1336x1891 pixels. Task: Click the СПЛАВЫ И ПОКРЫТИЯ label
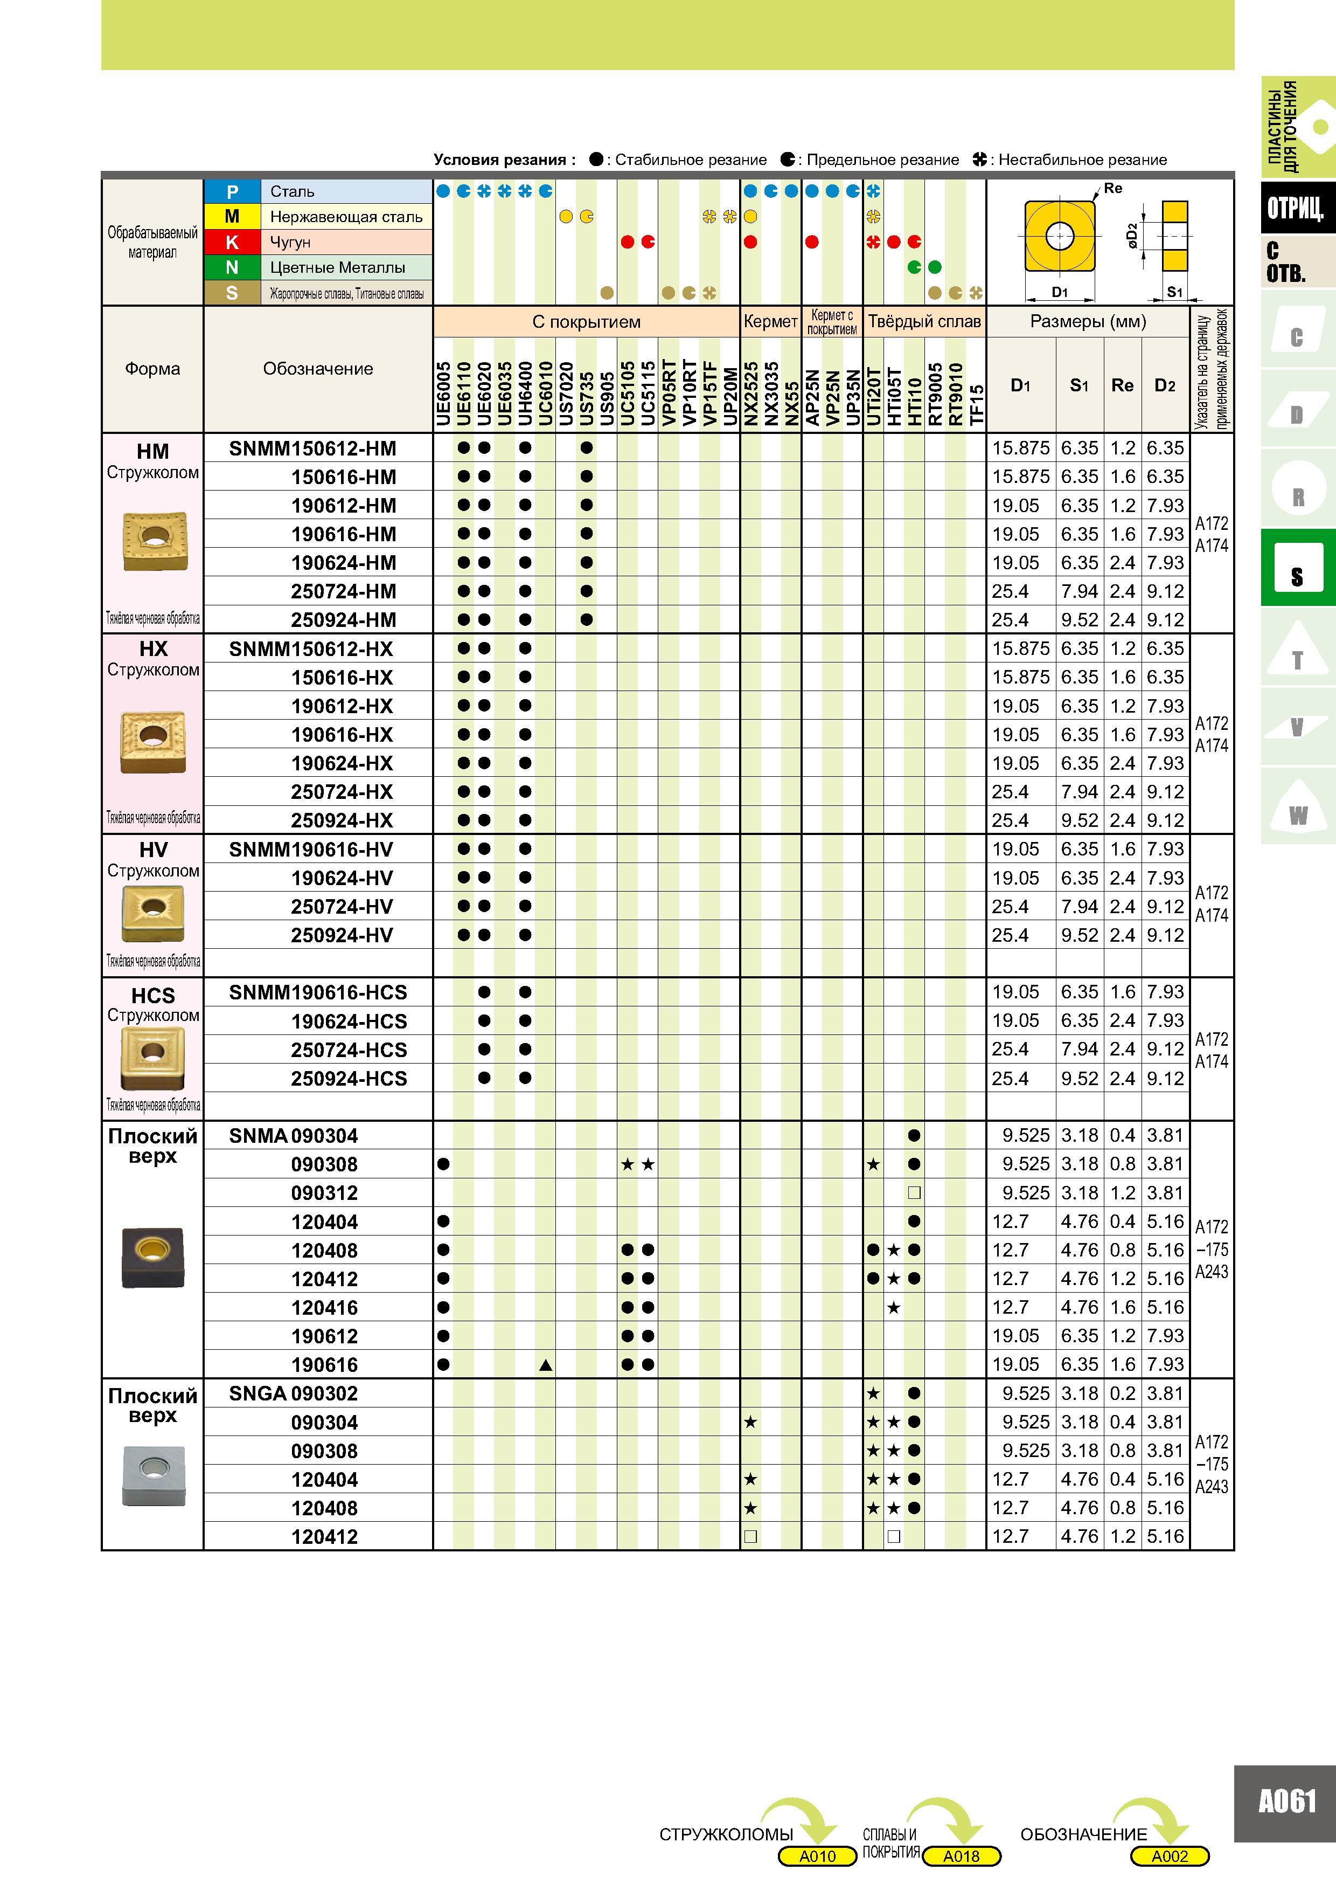click(890, 1843)
